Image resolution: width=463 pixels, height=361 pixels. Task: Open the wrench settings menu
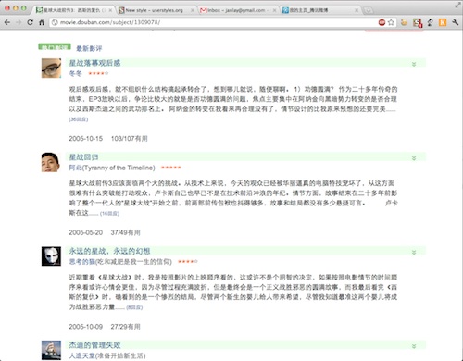455,22
